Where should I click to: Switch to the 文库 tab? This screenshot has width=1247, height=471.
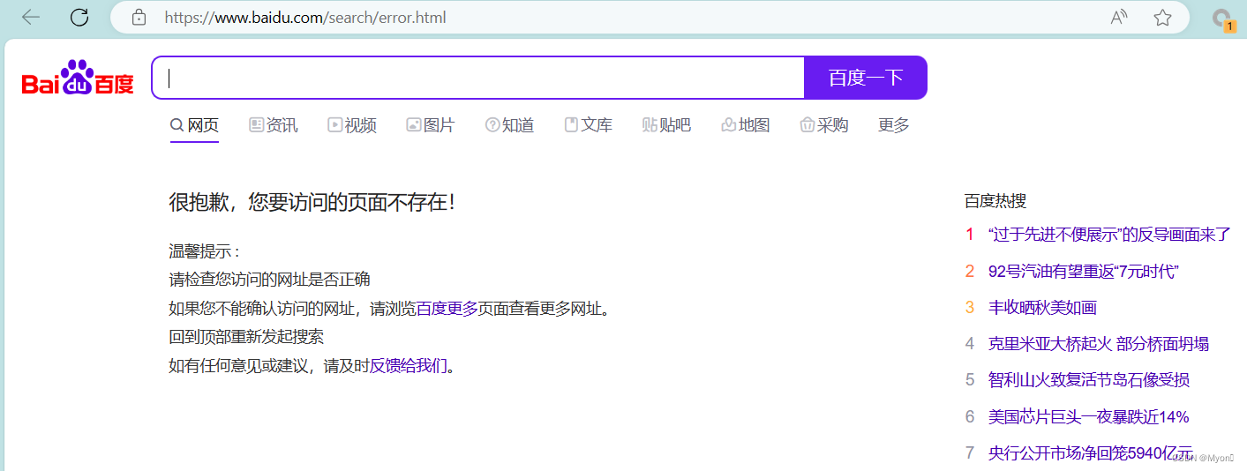(589, 125)
